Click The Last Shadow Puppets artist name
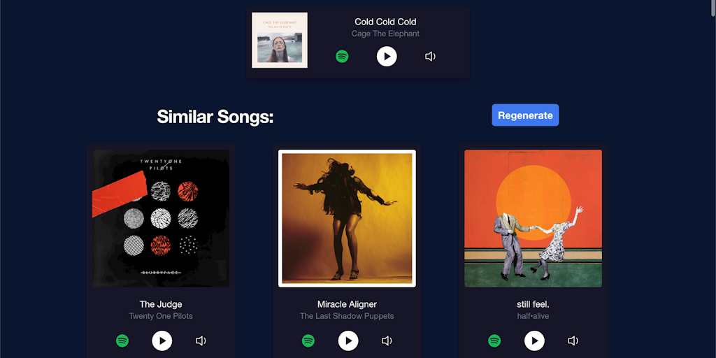The image size is (716, 358). 347,316
